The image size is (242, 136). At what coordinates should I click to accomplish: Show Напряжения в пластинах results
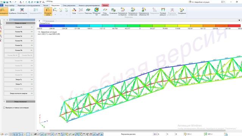tap(133, 12)
